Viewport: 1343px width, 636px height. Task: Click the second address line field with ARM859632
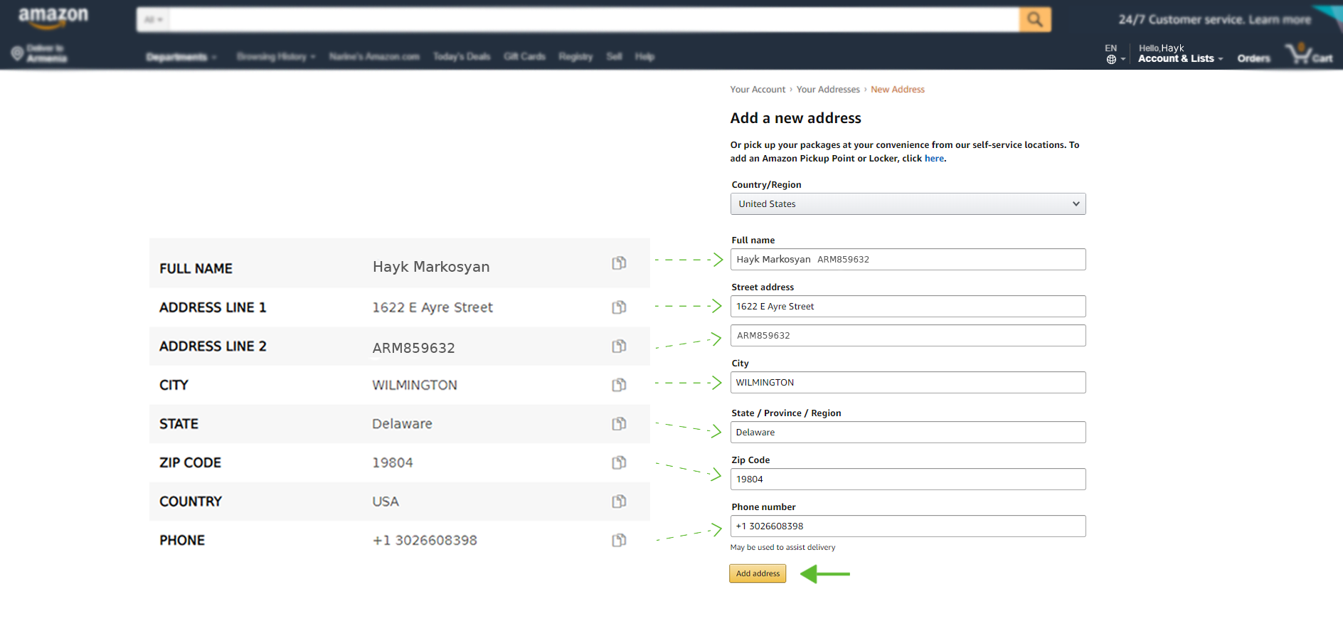point(908,336)
